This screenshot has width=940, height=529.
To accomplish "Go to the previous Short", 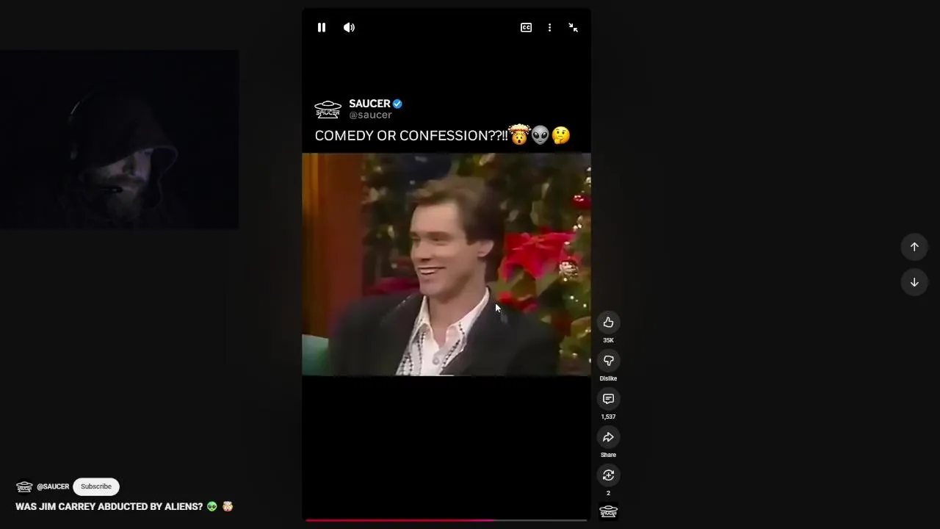I will click(914, 247).
